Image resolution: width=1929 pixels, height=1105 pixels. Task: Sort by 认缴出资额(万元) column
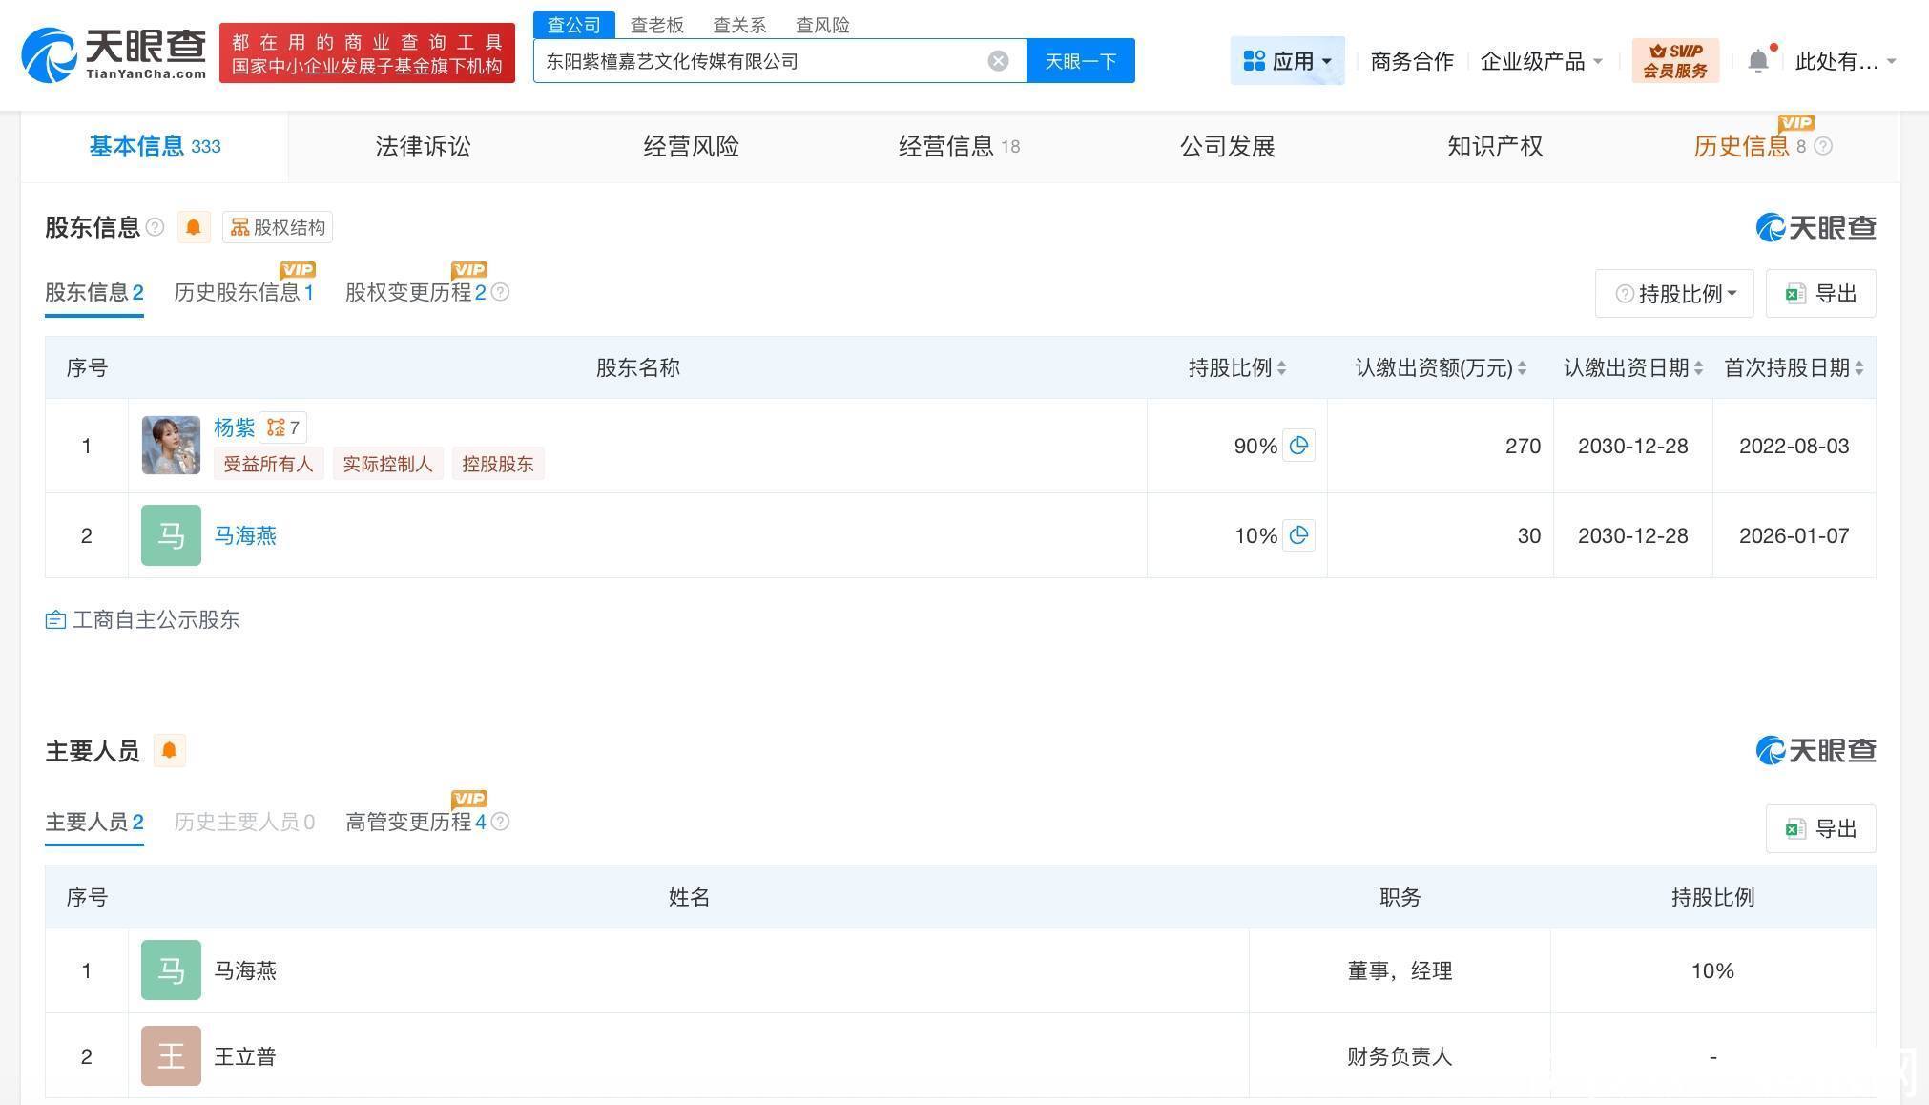(1440, 368)
